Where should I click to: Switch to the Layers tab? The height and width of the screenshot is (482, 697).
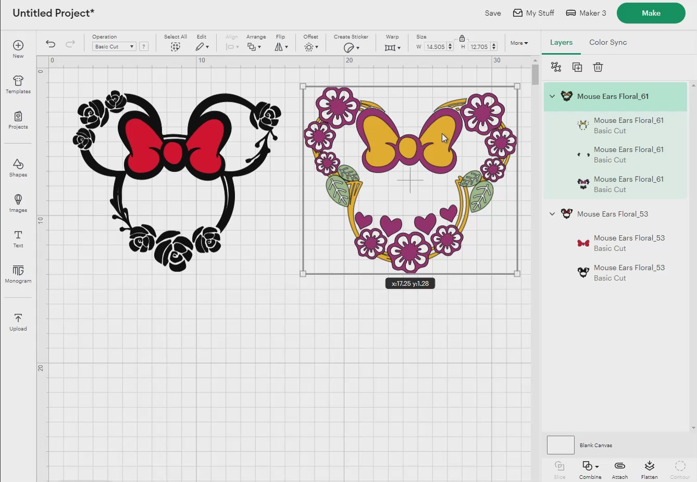tap(561, 42)
